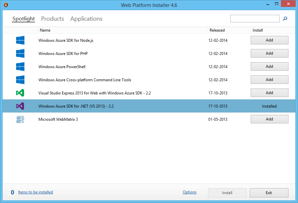Click the Microsoft WebMatrix 3 icon
298x203 pixels.
20,119
